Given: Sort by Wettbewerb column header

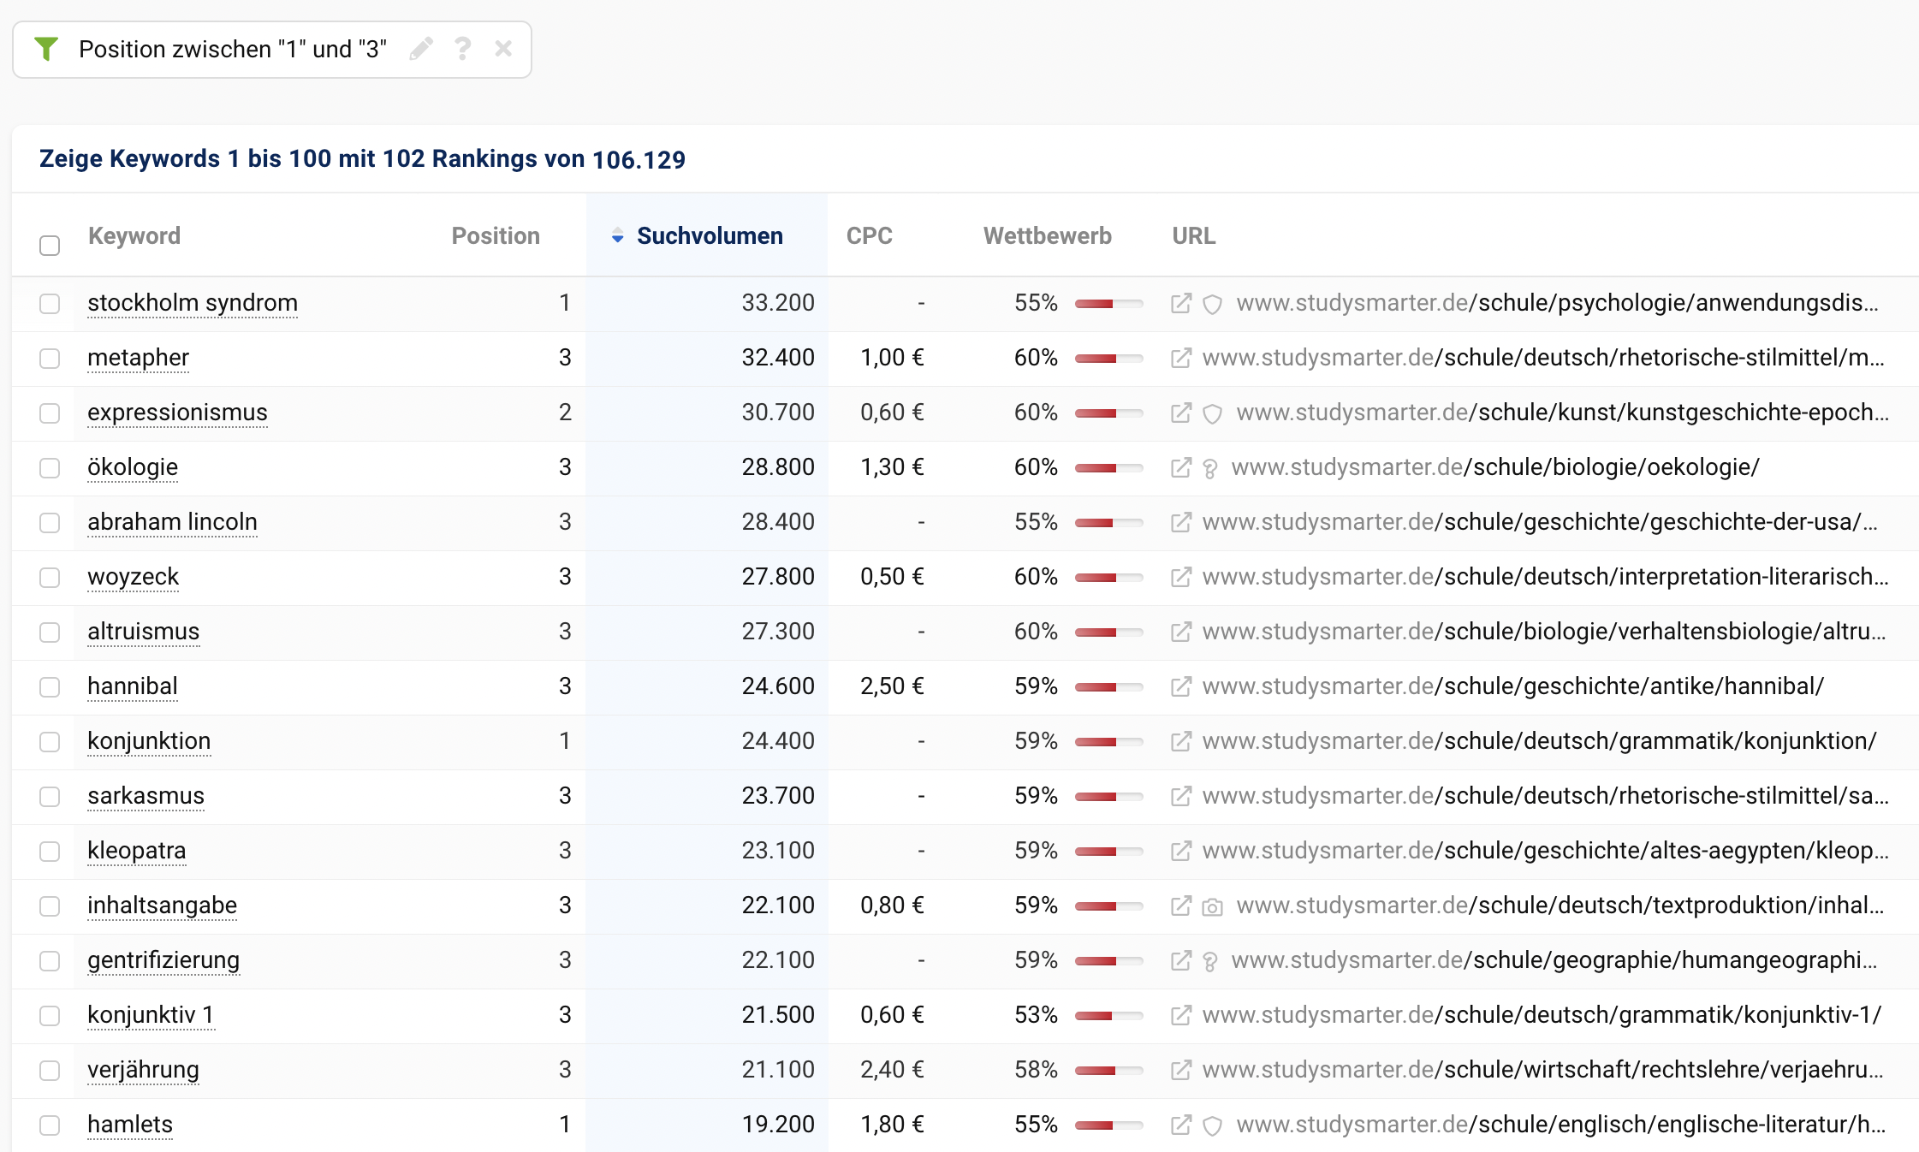Looking at the screenshot, I should 1048,236.
